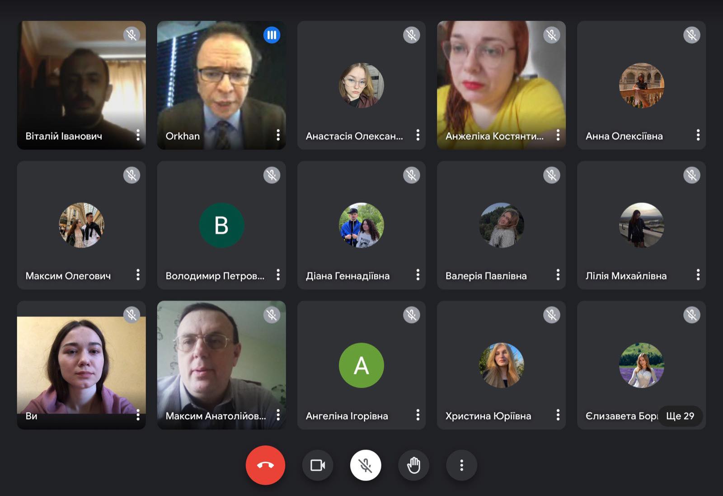Click the speaking indicator on Orkhan's tile

point(272,35)
